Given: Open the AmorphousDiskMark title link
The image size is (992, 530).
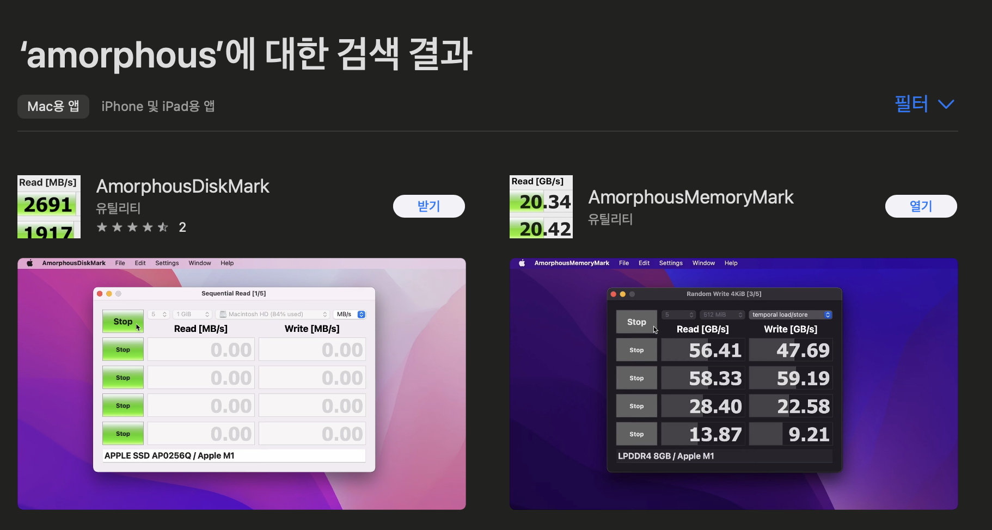Looking at the screenshot, I should [183, 187].
